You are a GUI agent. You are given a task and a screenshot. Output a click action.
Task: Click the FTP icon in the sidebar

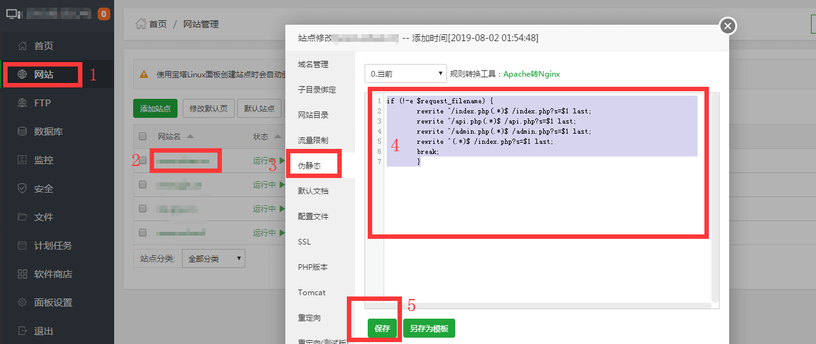tap(22, 103)
